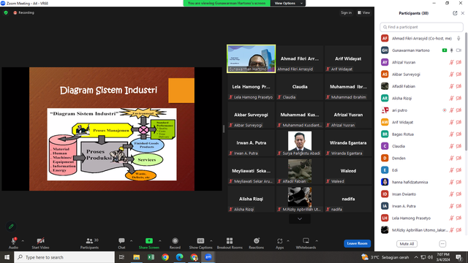Select the Waleed video tile
This screenshot has width=468, height=263.
[x=348, y=171]
